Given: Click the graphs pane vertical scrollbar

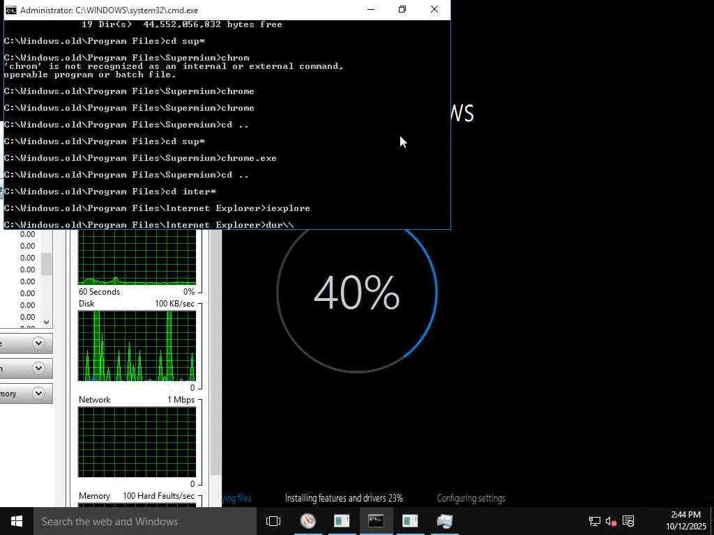Looking at the screenshot, I should coord(217,352).
